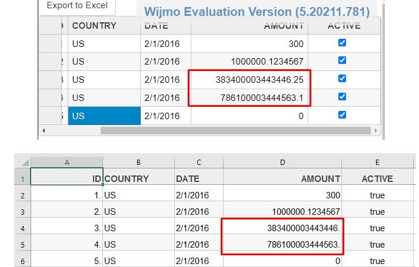Select Excel cell COUNTRY in row 1
Screen dimensions: 419x267
click(138, 177)
